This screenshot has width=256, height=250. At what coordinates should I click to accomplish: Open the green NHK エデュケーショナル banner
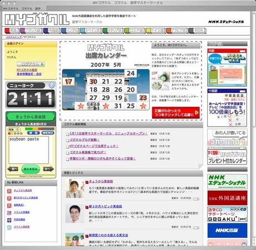[227, 182]
